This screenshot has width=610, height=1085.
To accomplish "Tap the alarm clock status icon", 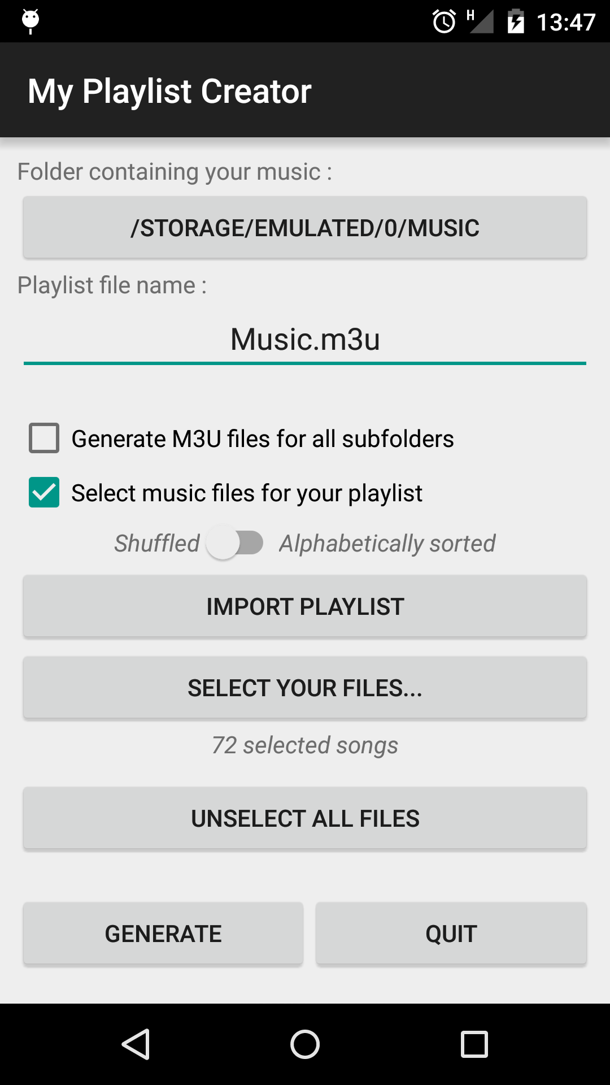I will 444,21.
